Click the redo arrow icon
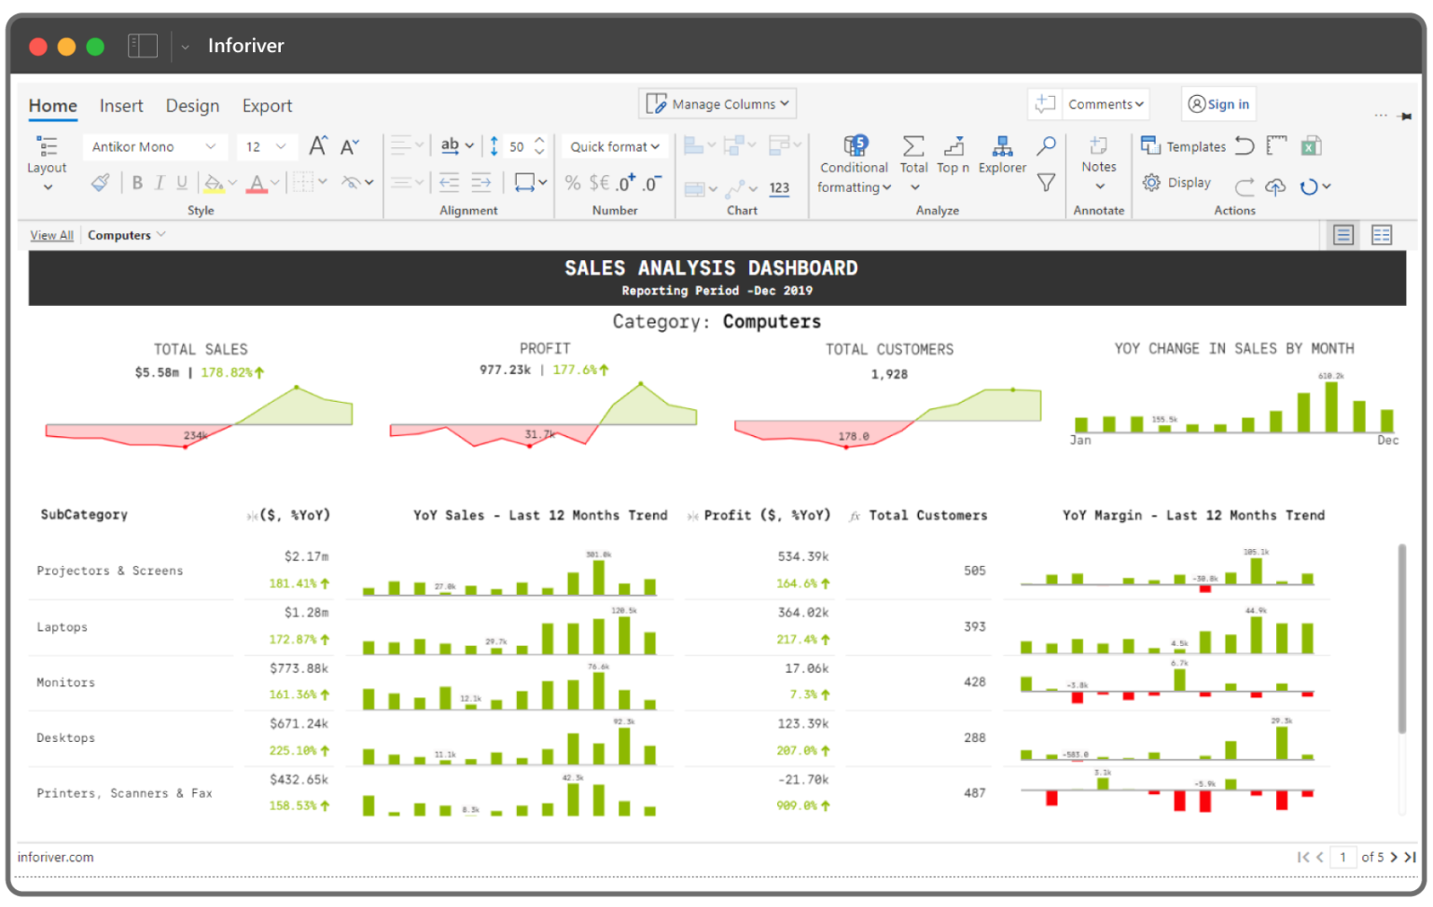1433x907 pixels. click(x=1245, y=186)
